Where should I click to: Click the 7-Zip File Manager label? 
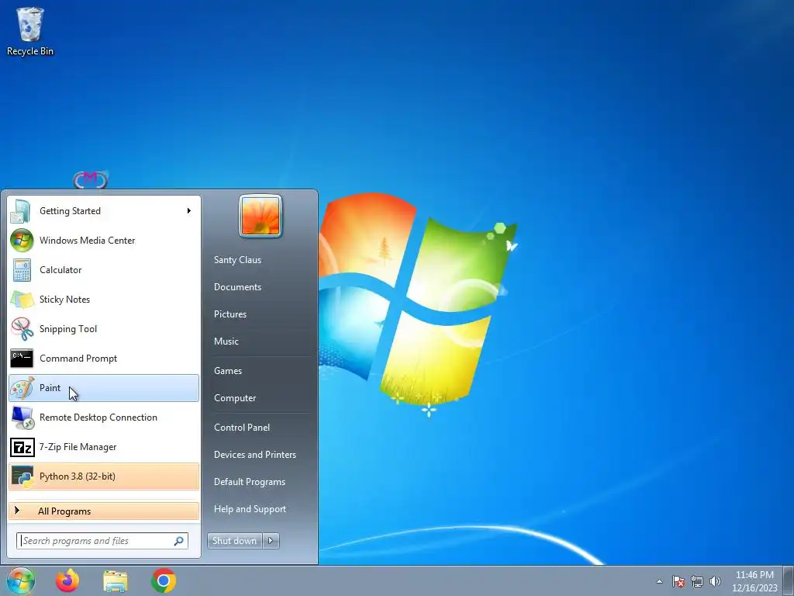coord(78,447)
